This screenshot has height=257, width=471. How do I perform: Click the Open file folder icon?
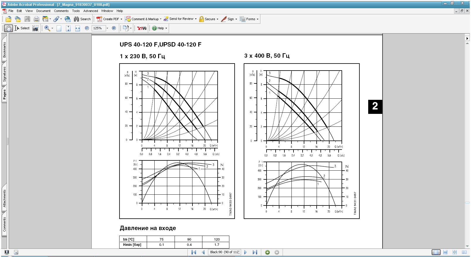8,19
